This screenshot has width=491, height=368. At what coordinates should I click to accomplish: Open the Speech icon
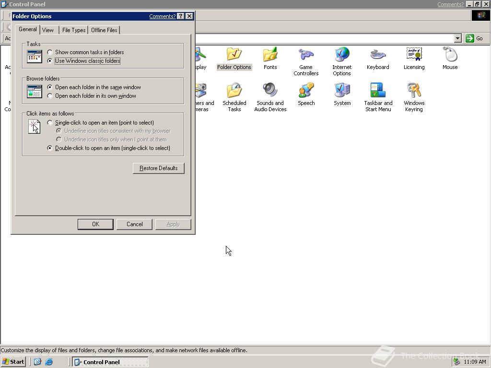306,94
